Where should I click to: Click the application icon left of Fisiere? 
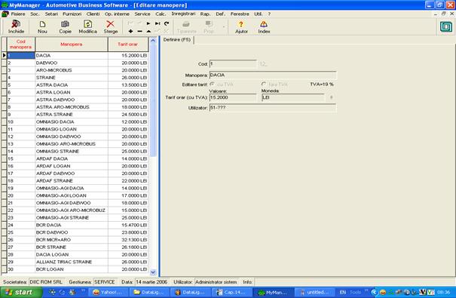tap(5, 14)
